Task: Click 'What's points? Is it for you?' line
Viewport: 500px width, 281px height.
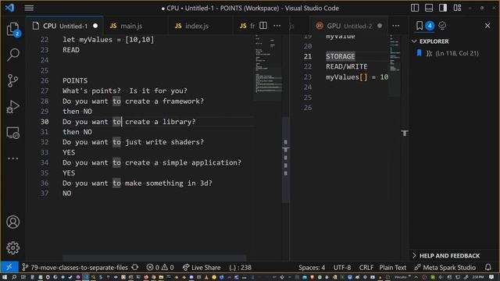Action: [x=125, y=91]
